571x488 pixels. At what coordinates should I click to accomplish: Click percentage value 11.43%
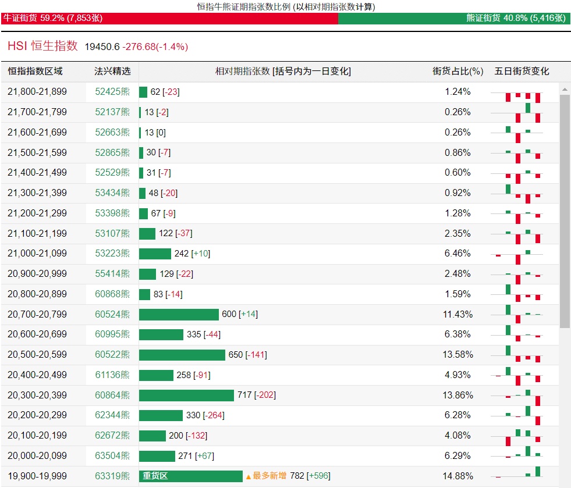click(457, 314)
